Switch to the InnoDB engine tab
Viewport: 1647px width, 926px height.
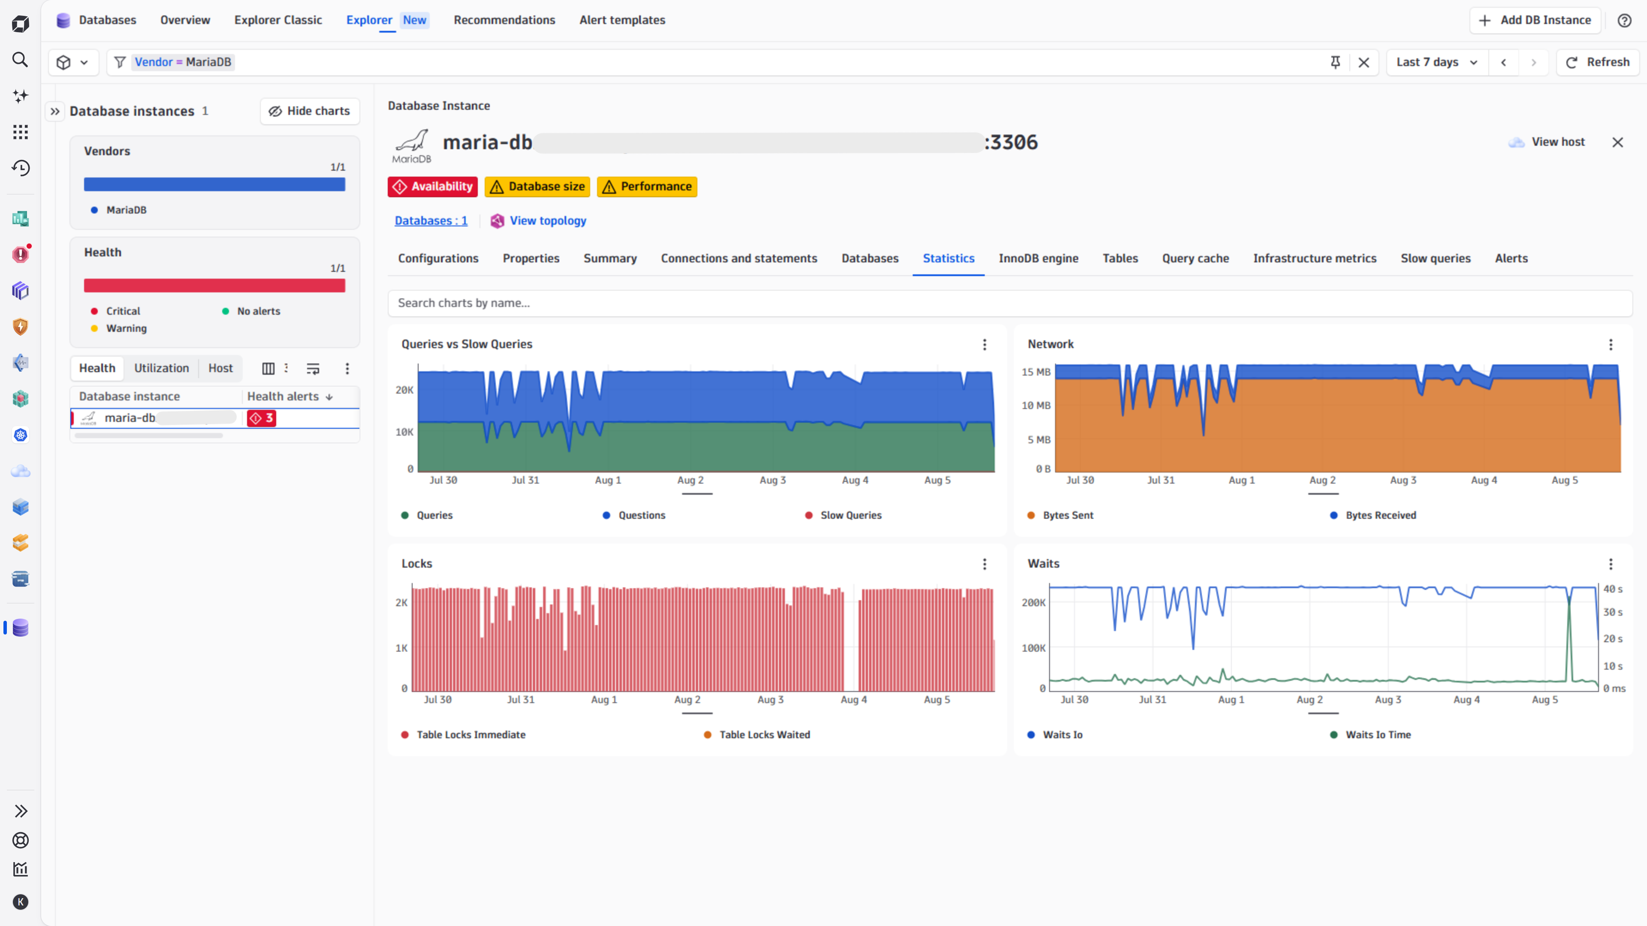pyautogui.click(x=1038, y=258)
